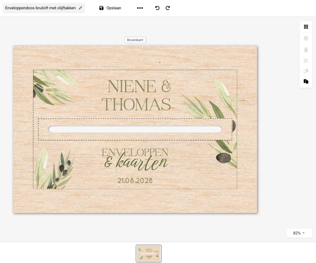Open the elements grid panel

(x=306, y=27)
